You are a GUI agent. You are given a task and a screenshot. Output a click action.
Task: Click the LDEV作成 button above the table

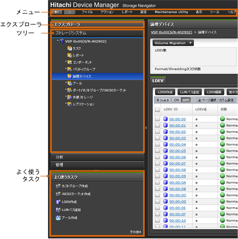coord(165,92)
